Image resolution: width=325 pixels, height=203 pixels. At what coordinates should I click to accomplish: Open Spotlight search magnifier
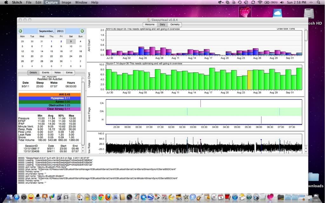tap(318, 3)
